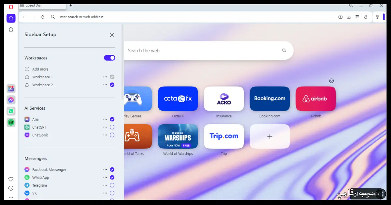Open the options menu for Facebook Messenger
Viewport: 391px width, 205px height.
point(105,169)
